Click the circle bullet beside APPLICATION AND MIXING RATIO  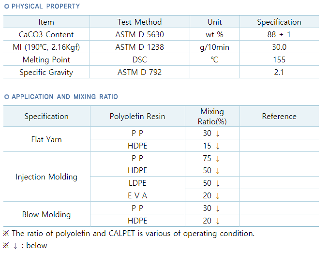(7, 97)
